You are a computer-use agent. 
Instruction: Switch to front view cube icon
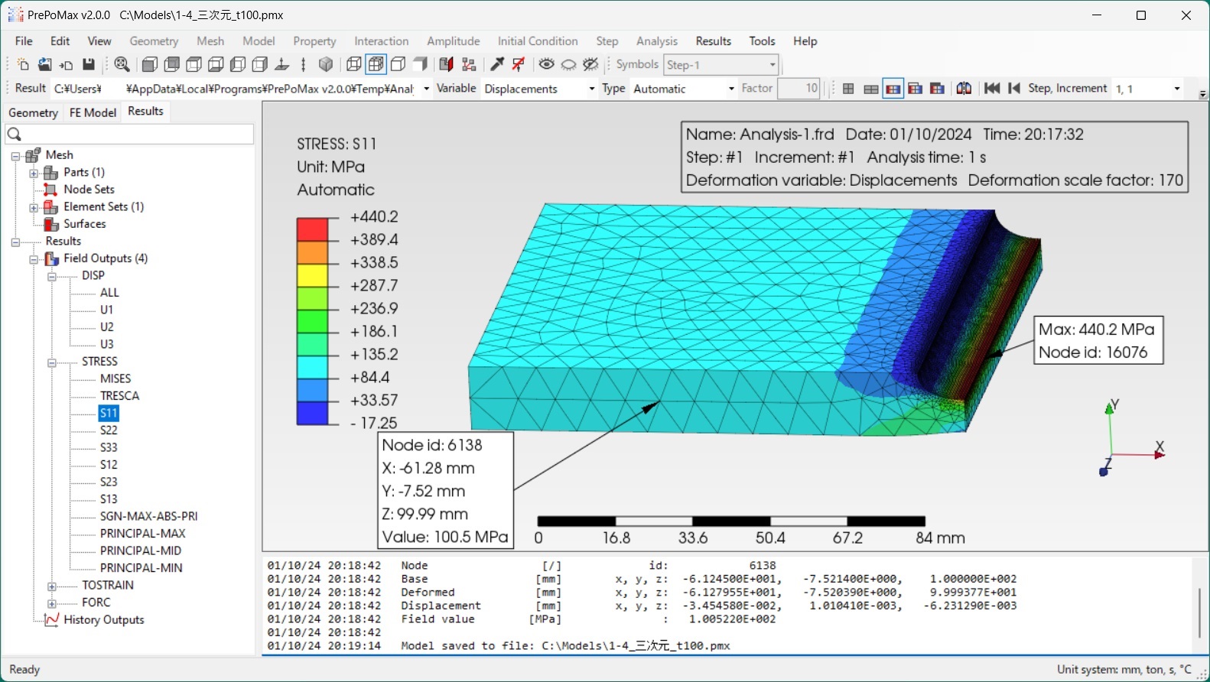[x=150, y=65]
